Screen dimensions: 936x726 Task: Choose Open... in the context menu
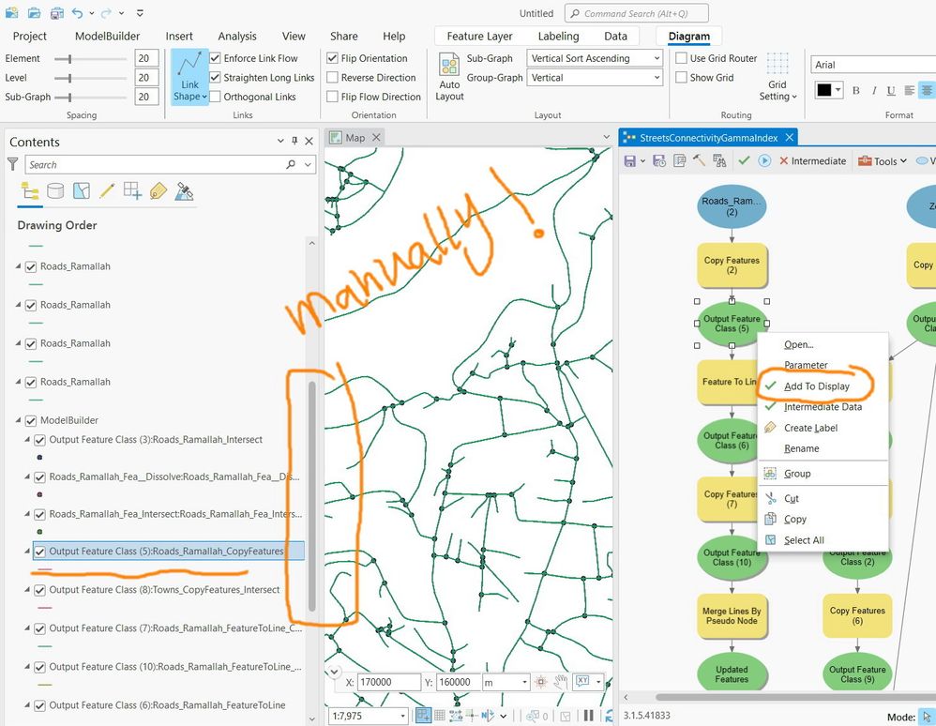(x=799, y=344)
